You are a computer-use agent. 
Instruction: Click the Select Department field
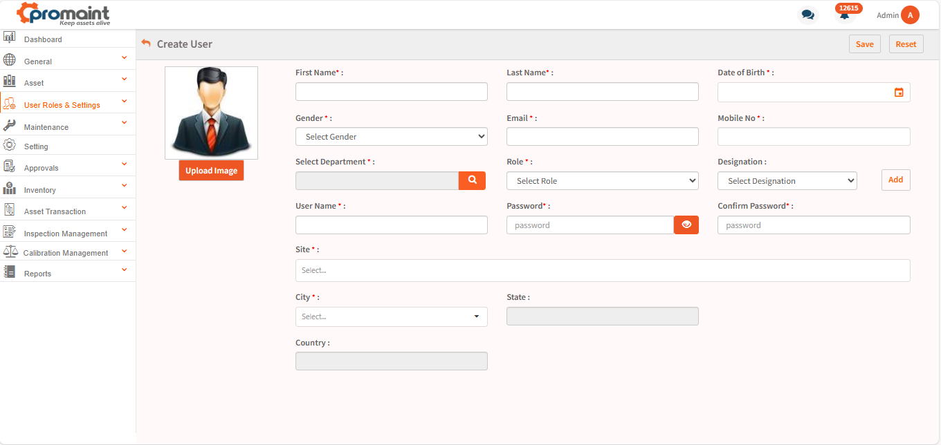pyautogui.click(x=377, y=180)
